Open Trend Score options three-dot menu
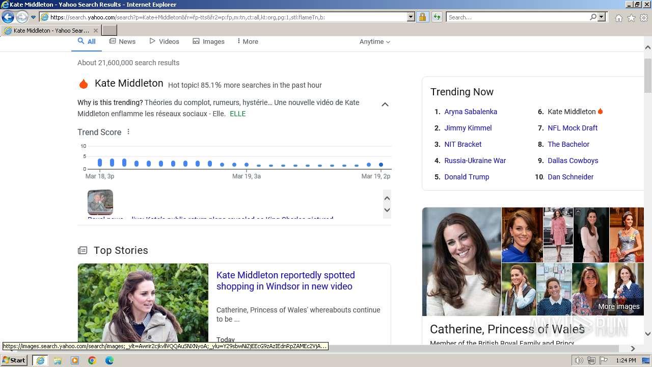The width and height of the screenshot is (652, 367). [128, 132]
